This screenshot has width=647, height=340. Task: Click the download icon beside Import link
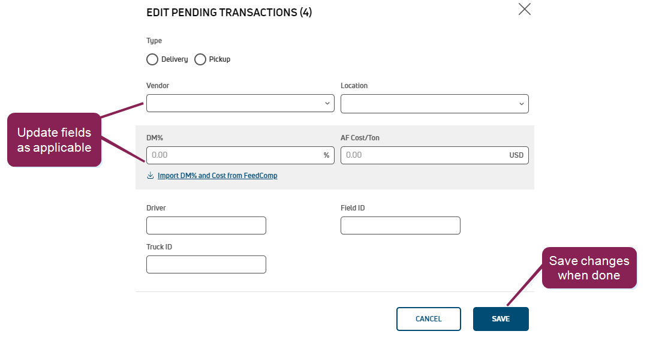pos(151,176)
